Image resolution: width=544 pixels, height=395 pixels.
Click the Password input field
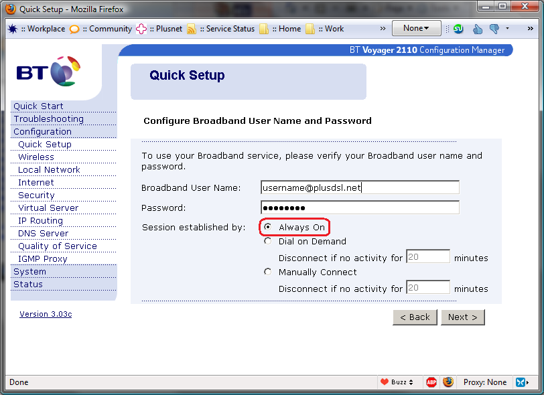tap(360, 208)
